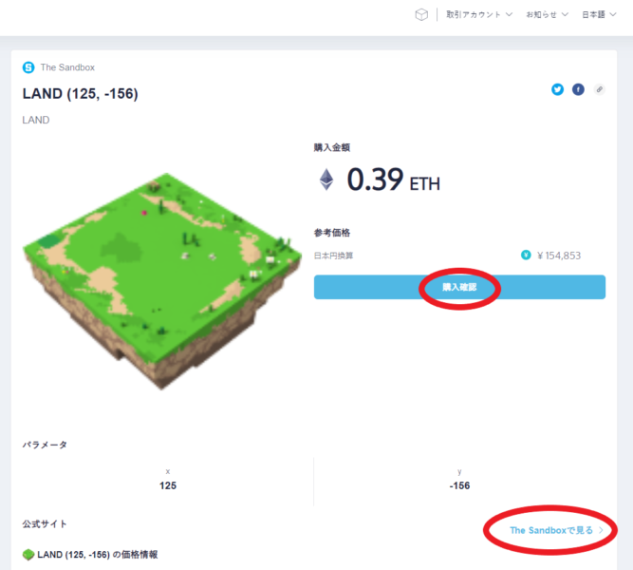Click The Sandbox logo icon
Viewport: 633px width, 570px height.
[x=28, y=67]
